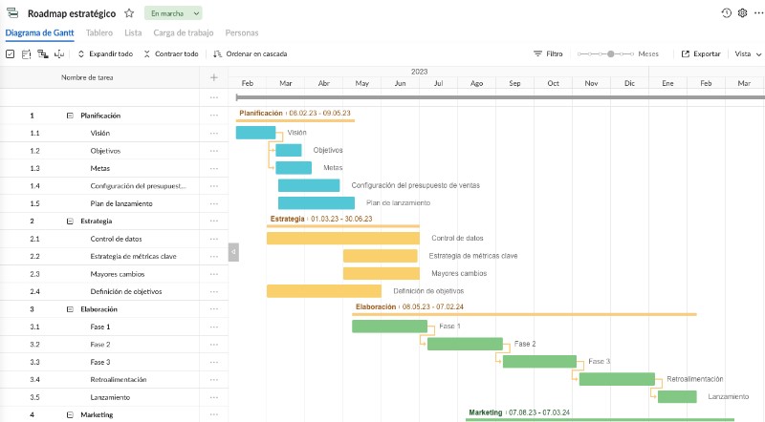This screenshot has width=765, height=422.
Task: Open the three-dot menu for Fase 3 row
Action: [x=213, y=362]
